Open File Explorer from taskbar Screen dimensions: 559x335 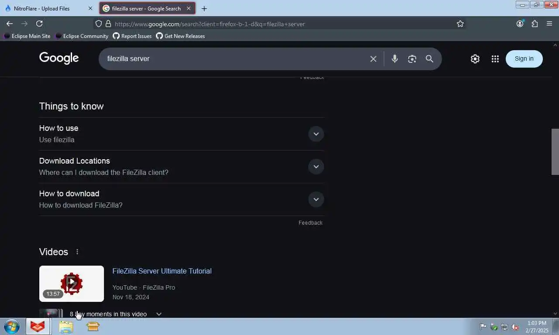66,326
